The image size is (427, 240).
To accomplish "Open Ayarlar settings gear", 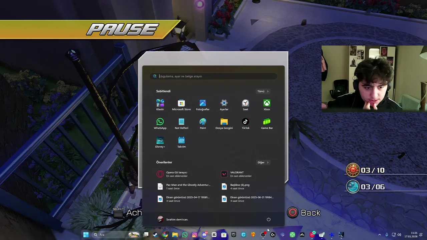I will [224, 105].
